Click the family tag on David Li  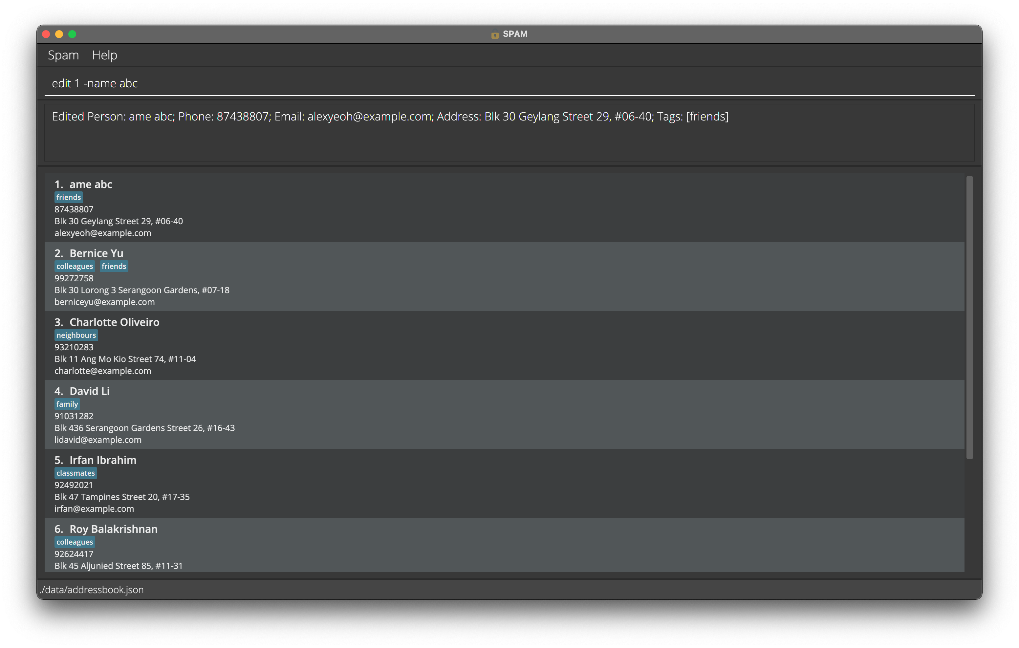click(67, 404)
